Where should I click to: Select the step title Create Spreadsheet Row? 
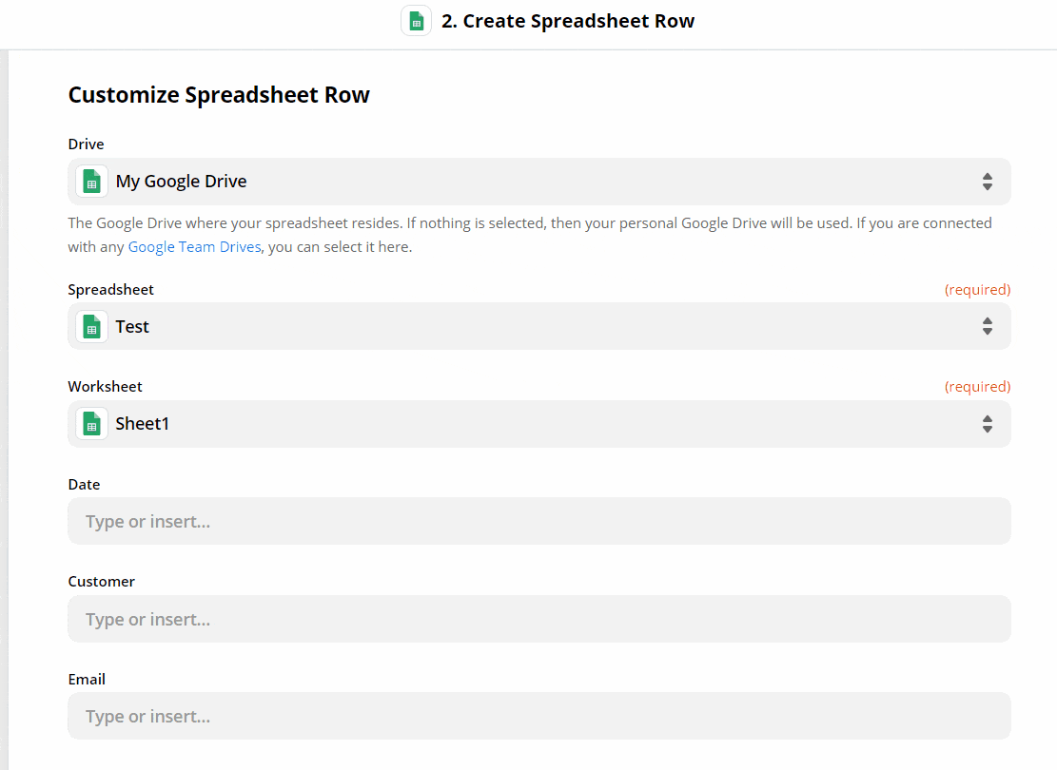(568, 20)
